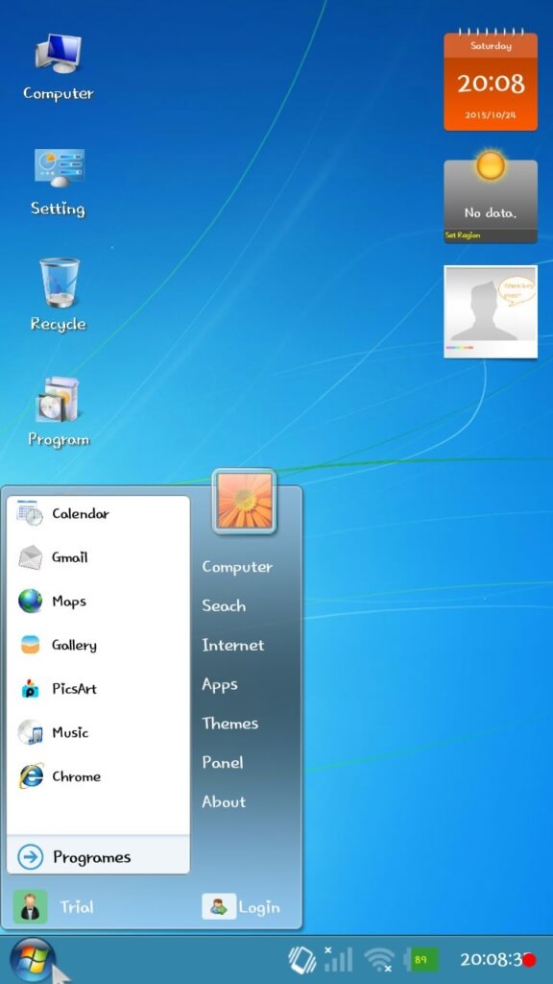Viewport: 553px width, 984px height.
Task: Click the Calendar icon in start menu
Action: click(x=30, y=513)
